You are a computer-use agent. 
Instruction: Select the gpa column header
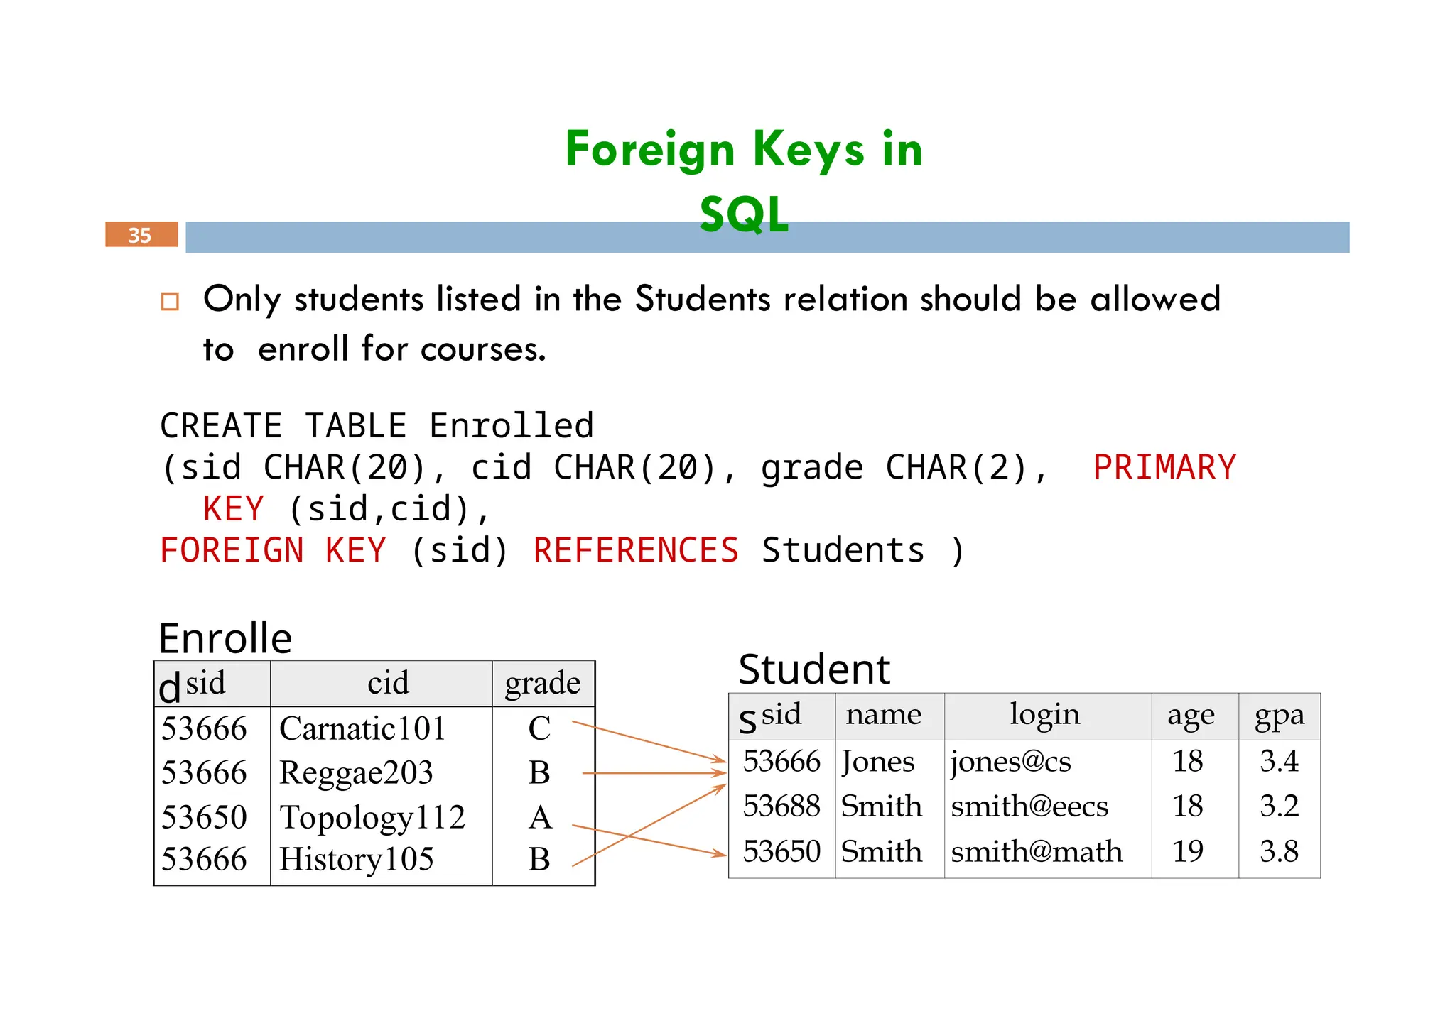(1279, 716)
